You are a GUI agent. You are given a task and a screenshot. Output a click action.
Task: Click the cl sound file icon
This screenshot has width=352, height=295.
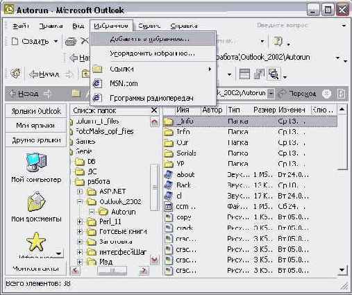(169, 196)
